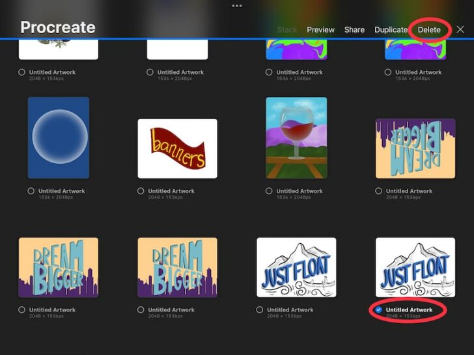This screenshot has height=355, width=474.
Task: Click the Procreate gallery title
Action: (58, 27)
